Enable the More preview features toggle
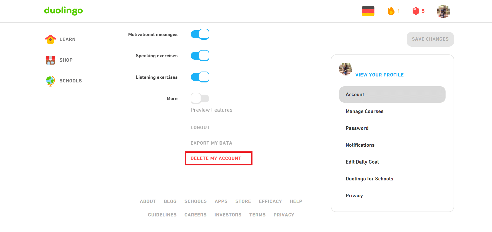This screenshot has width=492, height=232. (x=200, y=98)
